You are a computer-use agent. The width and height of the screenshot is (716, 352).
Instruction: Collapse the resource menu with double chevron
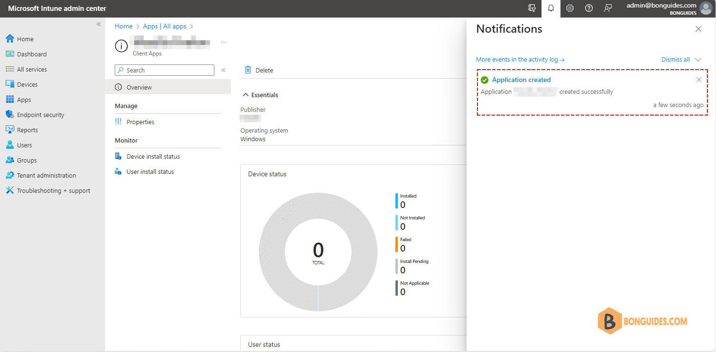click(223, 70)
